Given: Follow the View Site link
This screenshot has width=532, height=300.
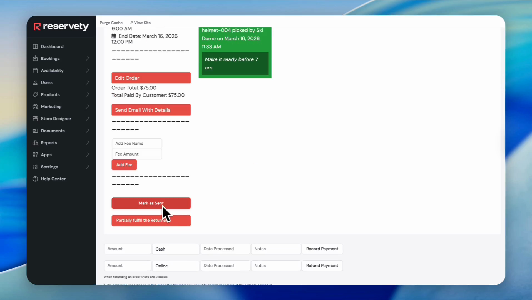Looking at the screenshot, I should pos(141,23).
